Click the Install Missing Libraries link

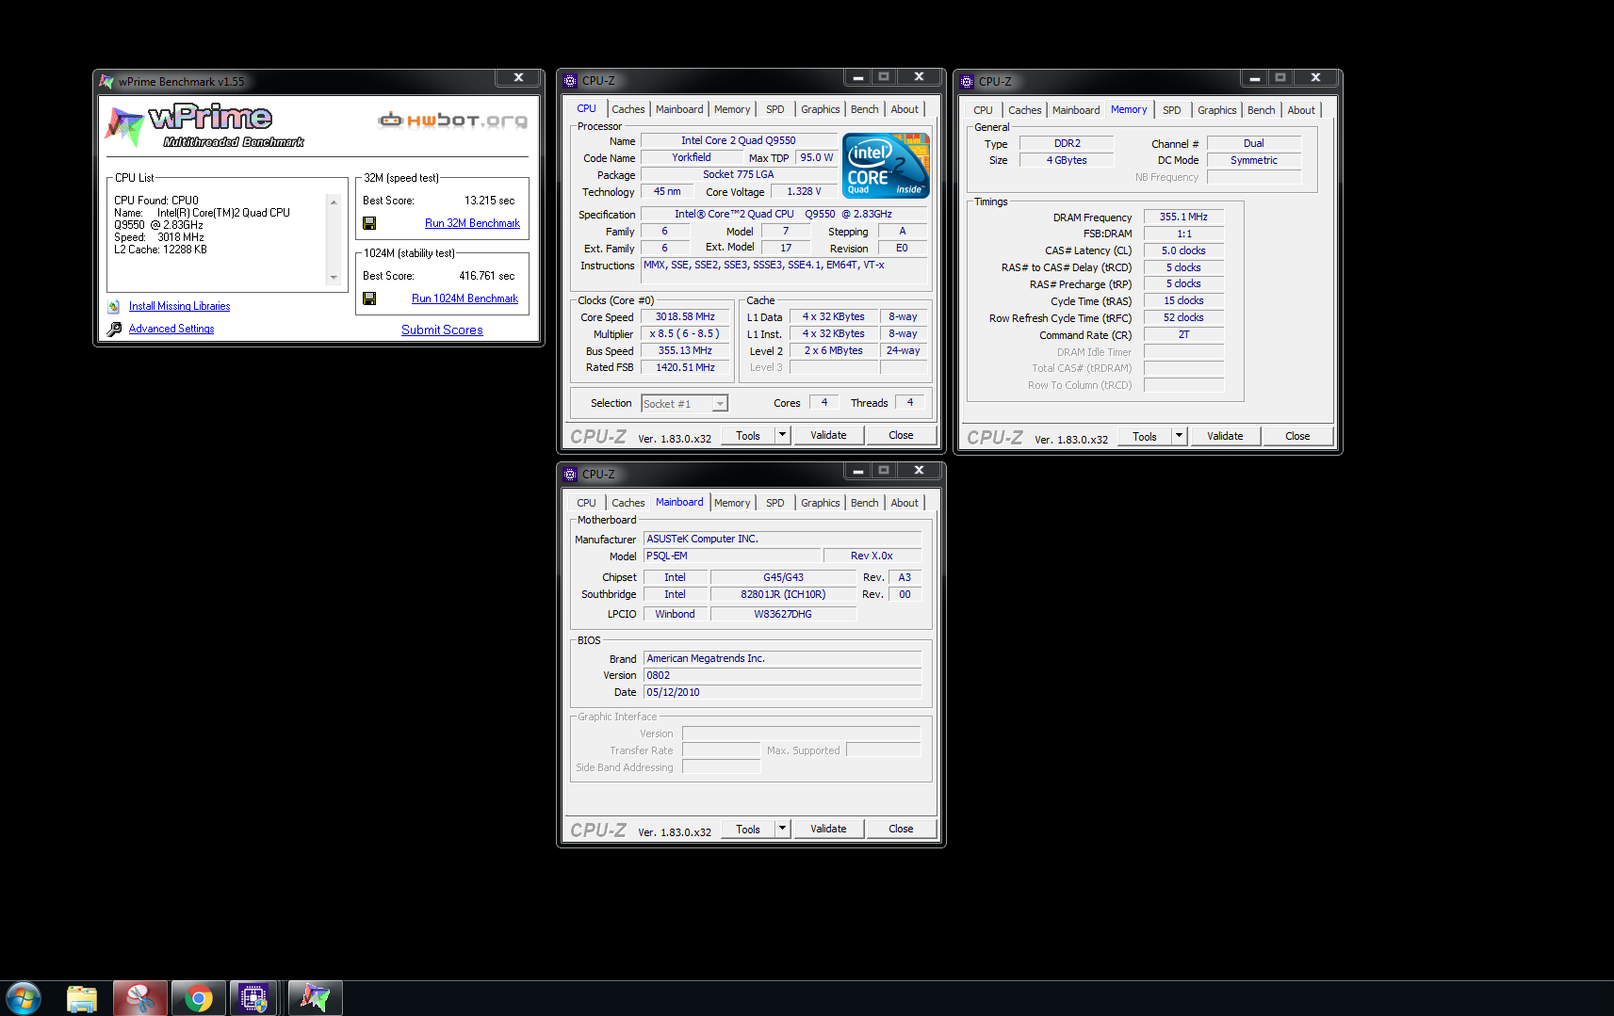(x=179, y=306)
